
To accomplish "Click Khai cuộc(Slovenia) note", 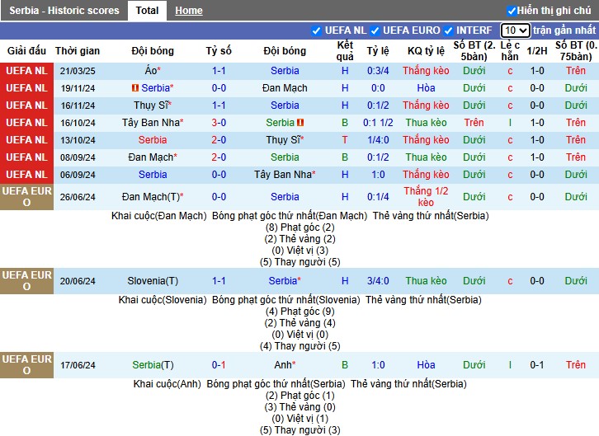I will (163, 300).
